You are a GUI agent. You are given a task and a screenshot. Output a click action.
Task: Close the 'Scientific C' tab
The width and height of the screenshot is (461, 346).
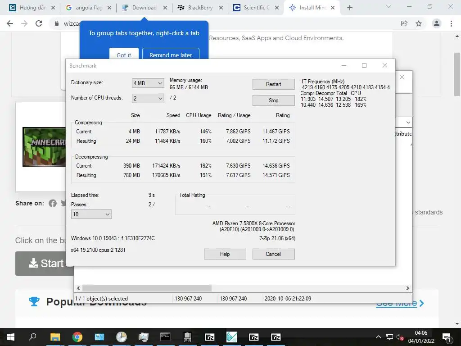coord(277,8)
